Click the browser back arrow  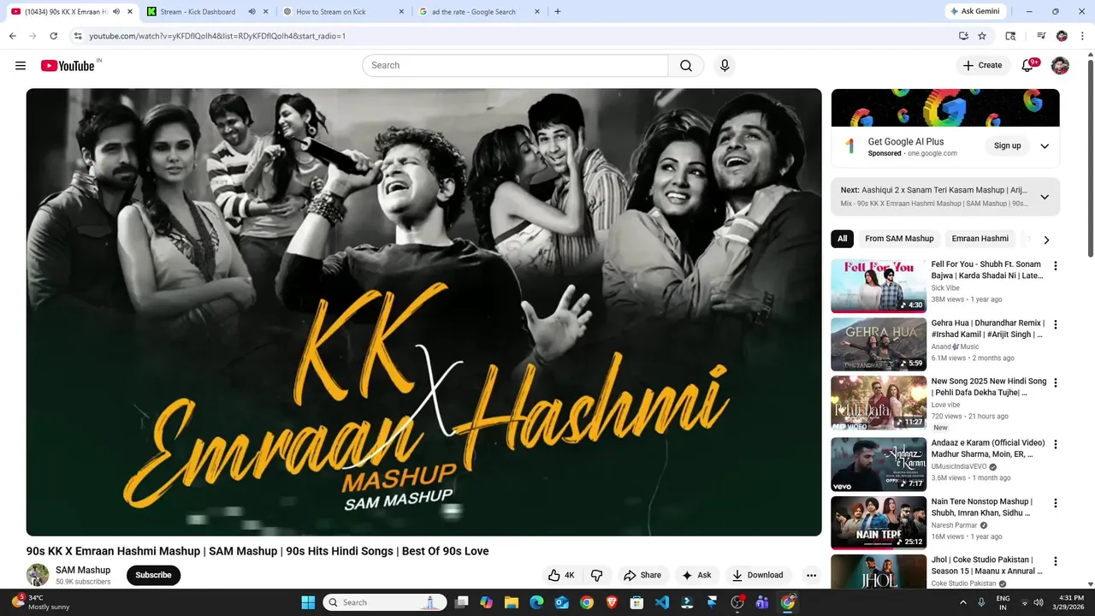(12, 36)
